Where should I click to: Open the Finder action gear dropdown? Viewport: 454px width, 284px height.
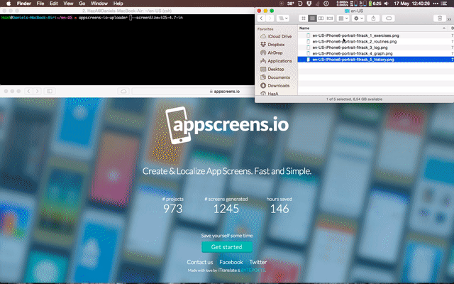358,18
